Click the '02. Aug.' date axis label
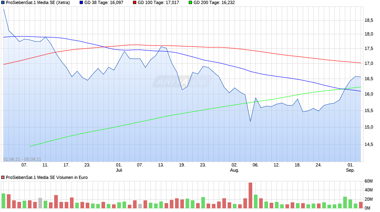 point(234,168)
